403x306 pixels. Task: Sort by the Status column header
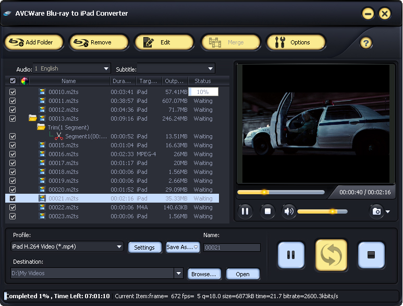[x=203, y=81]
